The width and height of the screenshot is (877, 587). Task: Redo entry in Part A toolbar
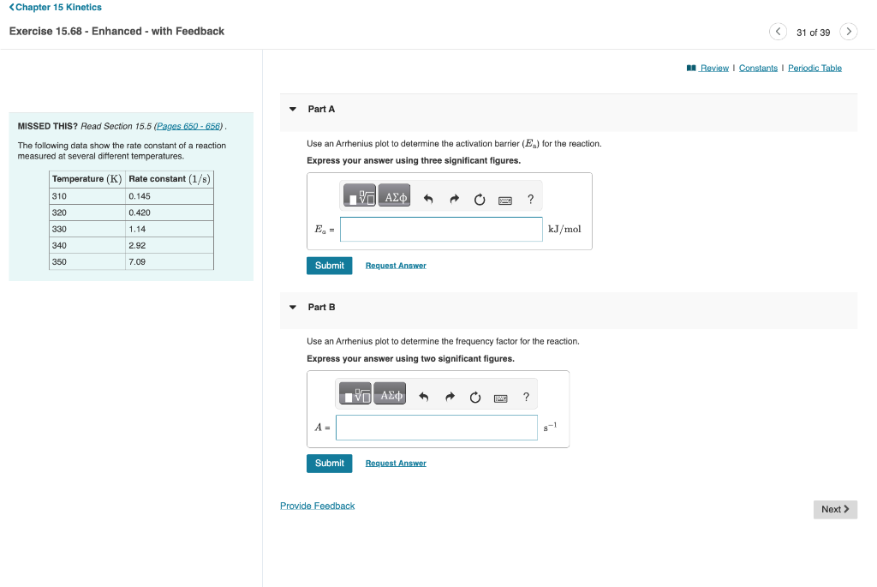point(454,199)
